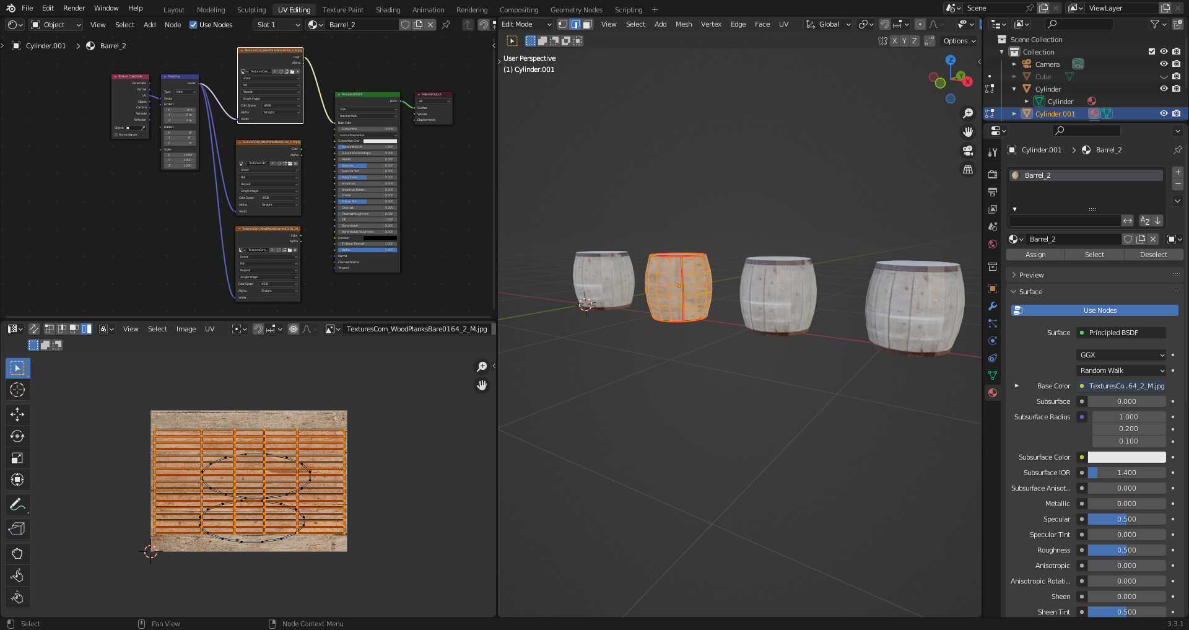Image resolution: width=1189 pixels, height=630 pixels.
Task: Open the UV menu in the viewport header
Action: pos(784,24)
